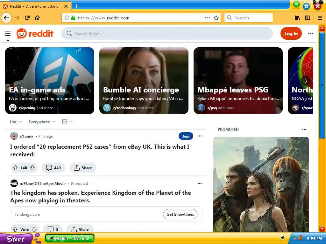Show site information icon in address bar

point(67,18)
